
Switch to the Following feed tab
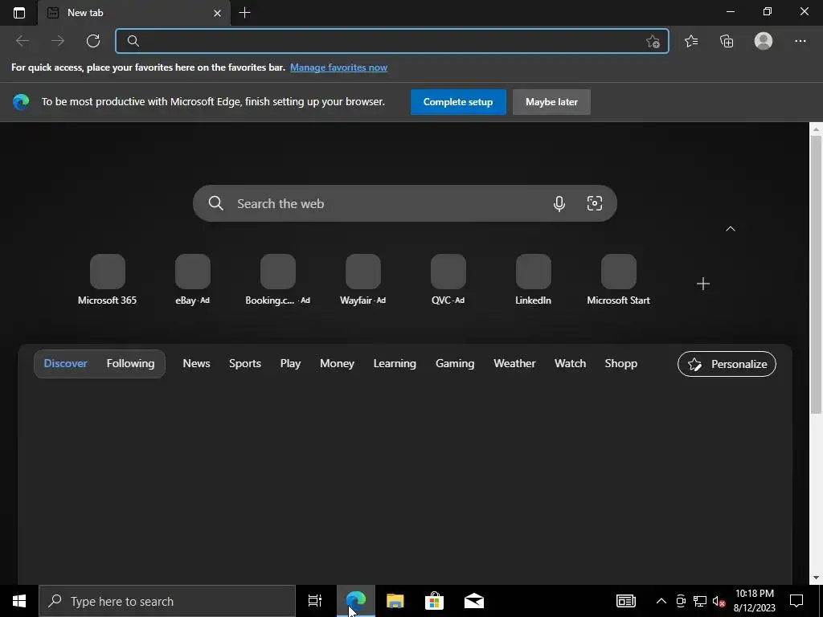click(x=131, y=364)
